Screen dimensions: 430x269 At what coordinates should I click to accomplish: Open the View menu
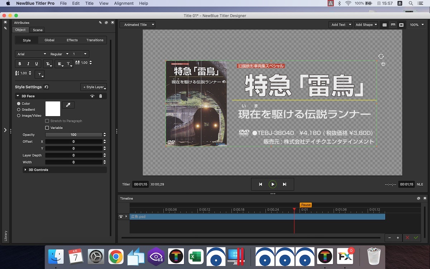104,3
